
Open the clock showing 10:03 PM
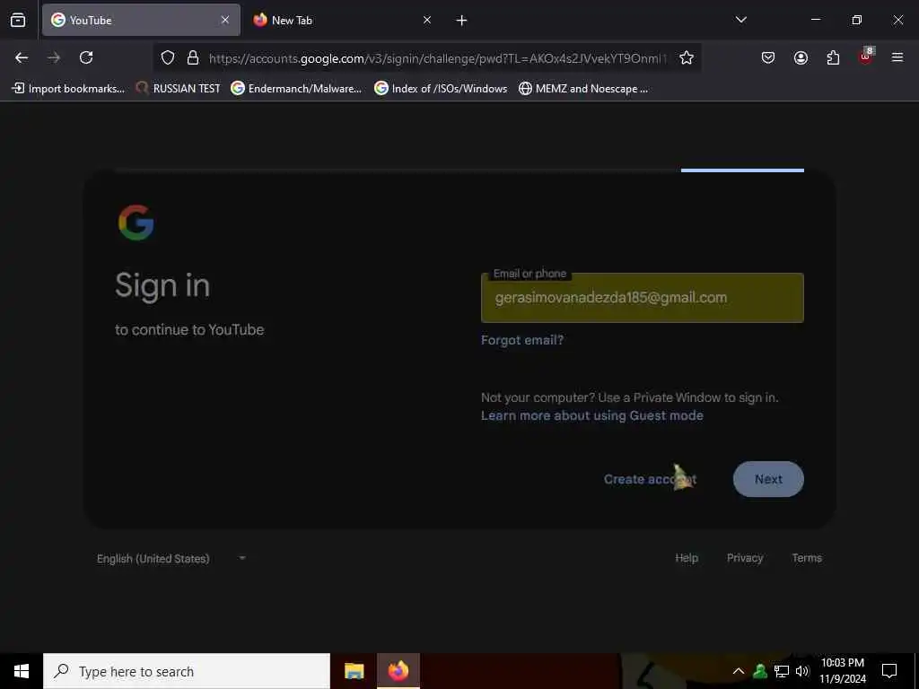point(842,671)
